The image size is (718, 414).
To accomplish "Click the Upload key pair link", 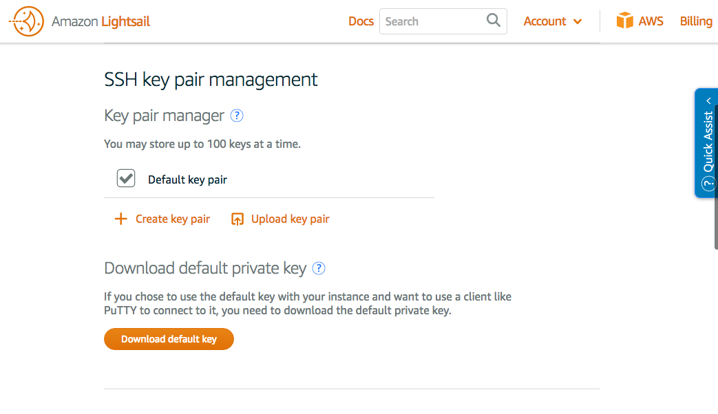I will pyautogui.click(x=291, y=219).
